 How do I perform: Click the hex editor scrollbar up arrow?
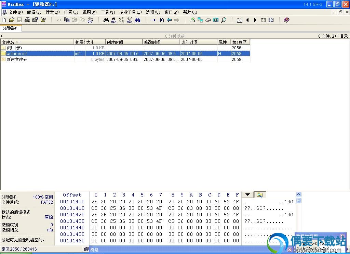pos(298,194)
